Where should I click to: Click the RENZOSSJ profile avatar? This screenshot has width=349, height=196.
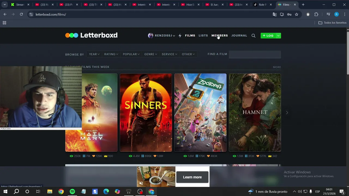(151, 36)
